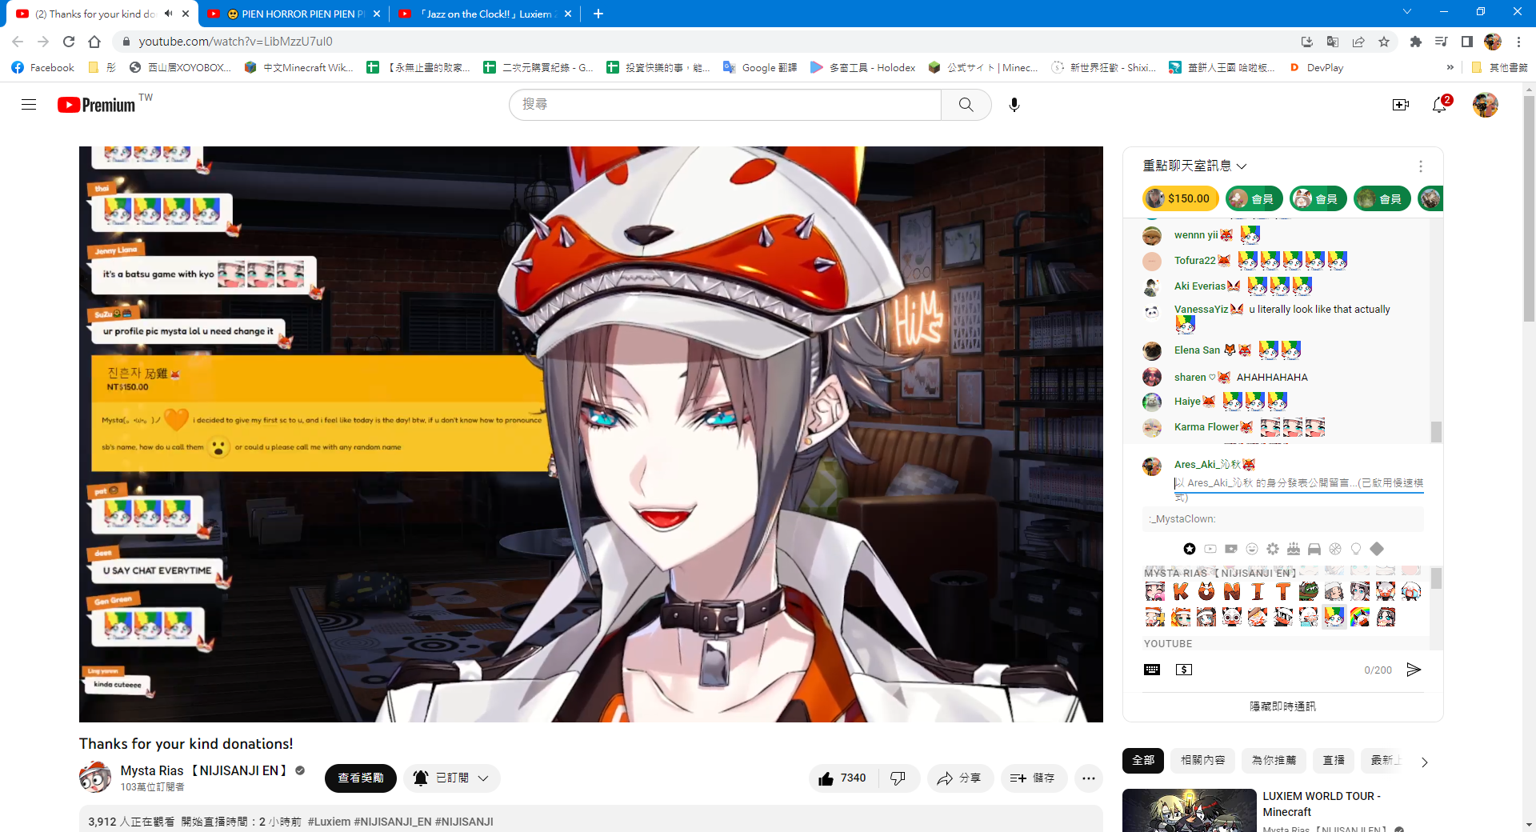Select the 全部 filter chip
The image size is (1536, 832).
pos(1143,760)
